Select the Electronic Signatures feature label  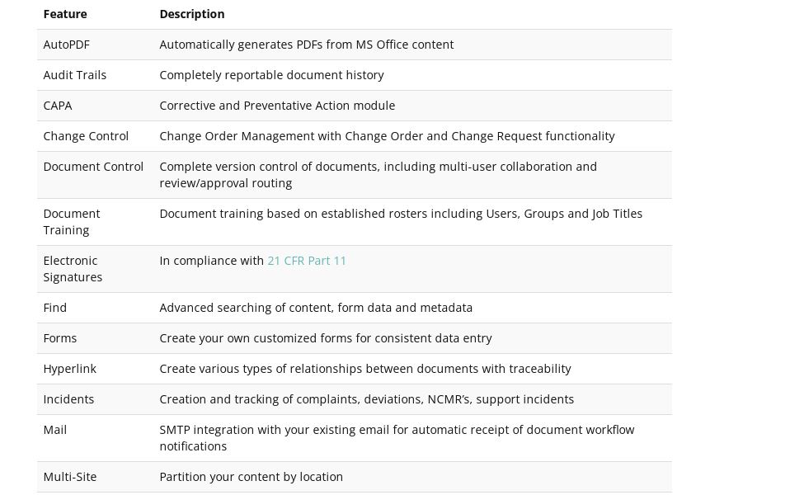point(73,269)
